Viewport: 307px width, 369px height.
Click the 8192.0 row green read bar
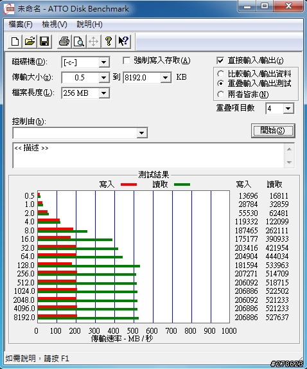point(88,318)
